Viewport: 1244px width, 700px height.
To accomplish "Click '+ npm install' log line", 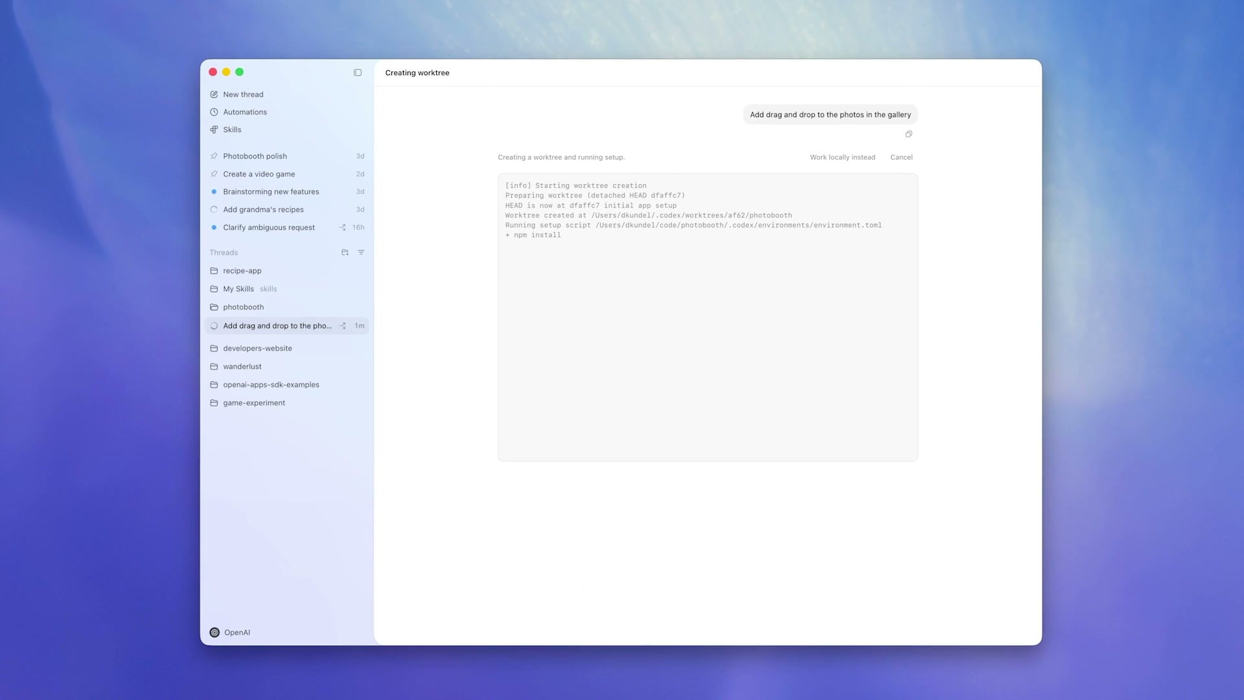I will [533, 235].
